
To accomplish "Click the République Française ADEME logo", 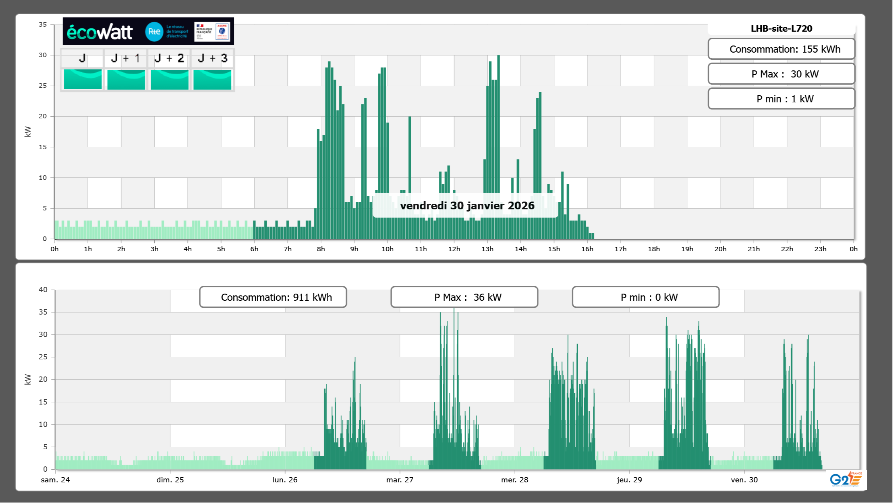I will (x=212, y=32).
